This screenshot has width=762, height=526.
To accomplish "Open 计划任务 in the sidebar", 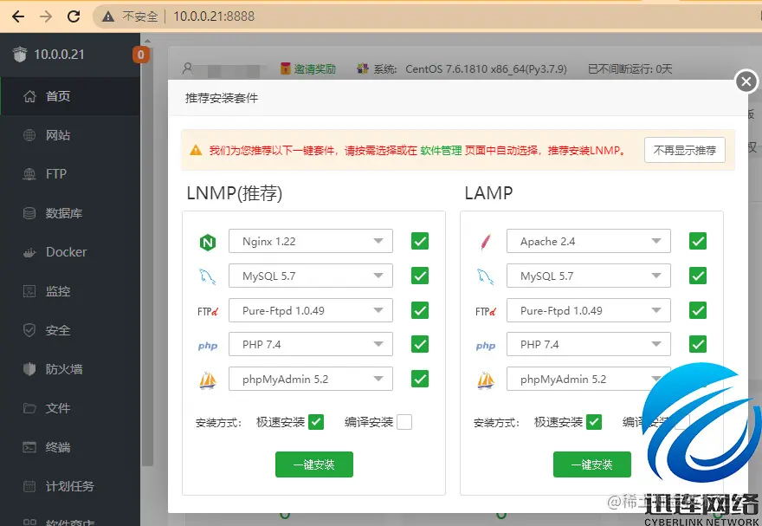I will (x=70, y=485).
